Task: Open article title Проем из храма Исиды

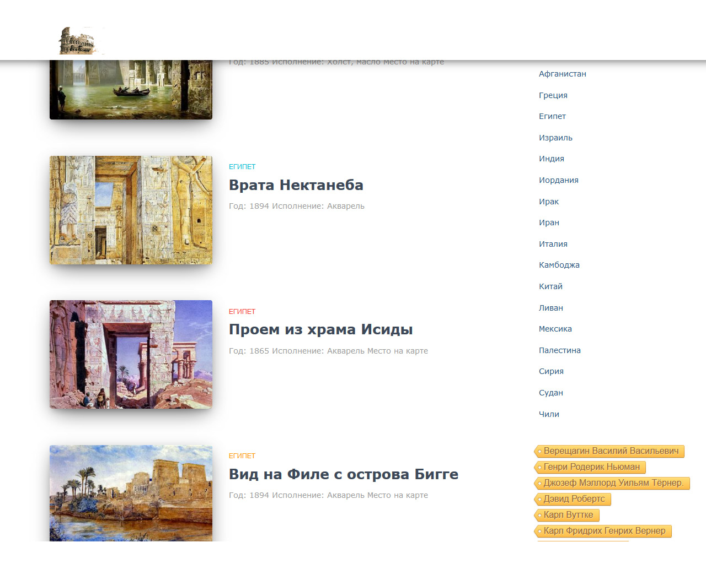Action: click(321, 329)
